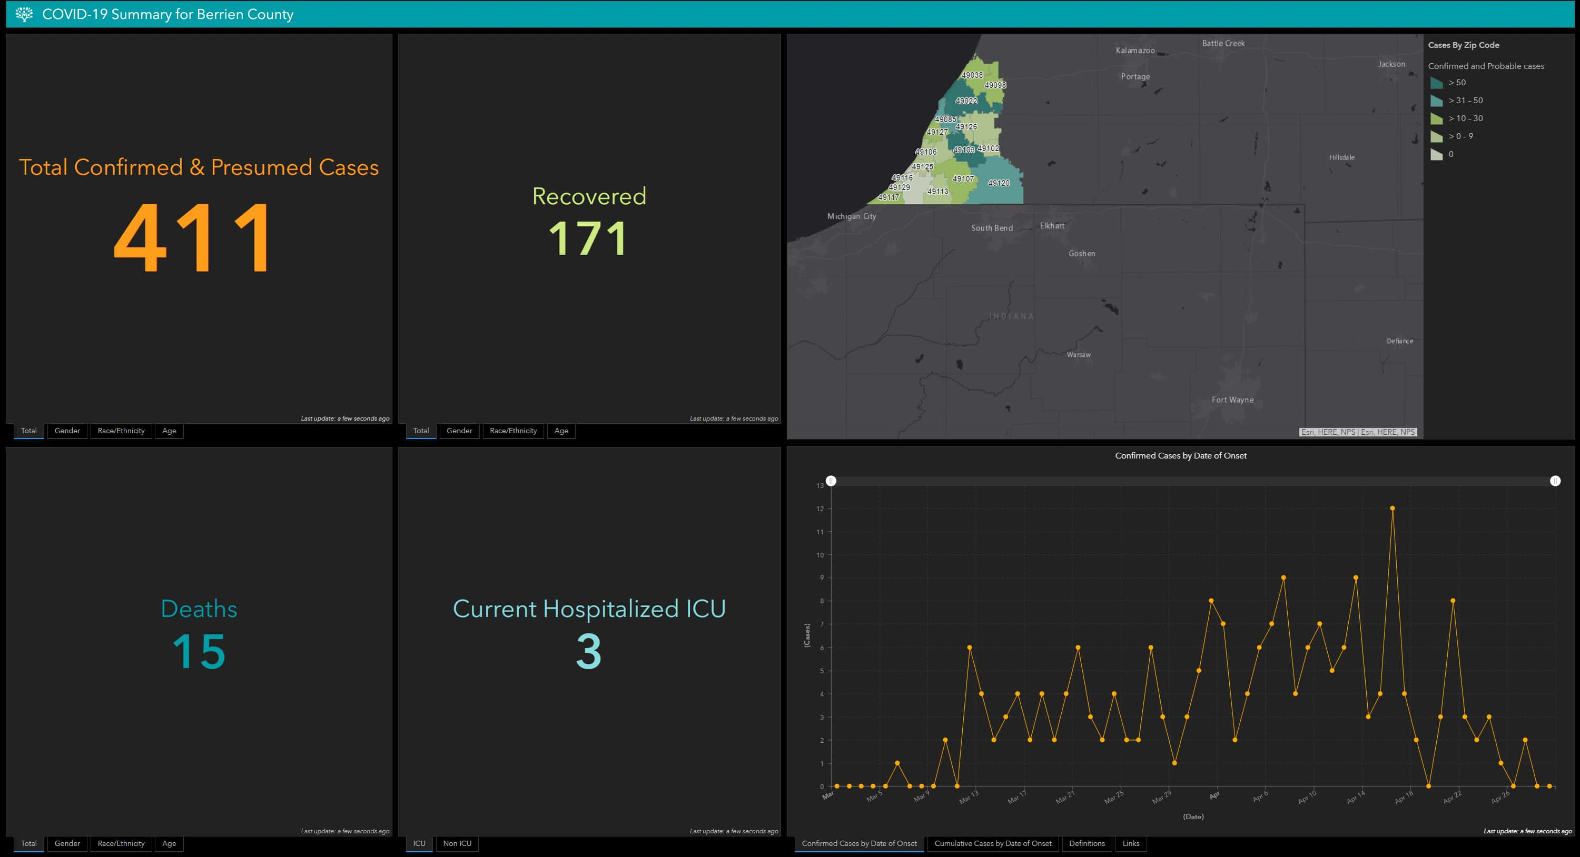Click the white timeline marker at chart start

coord(831,480)
